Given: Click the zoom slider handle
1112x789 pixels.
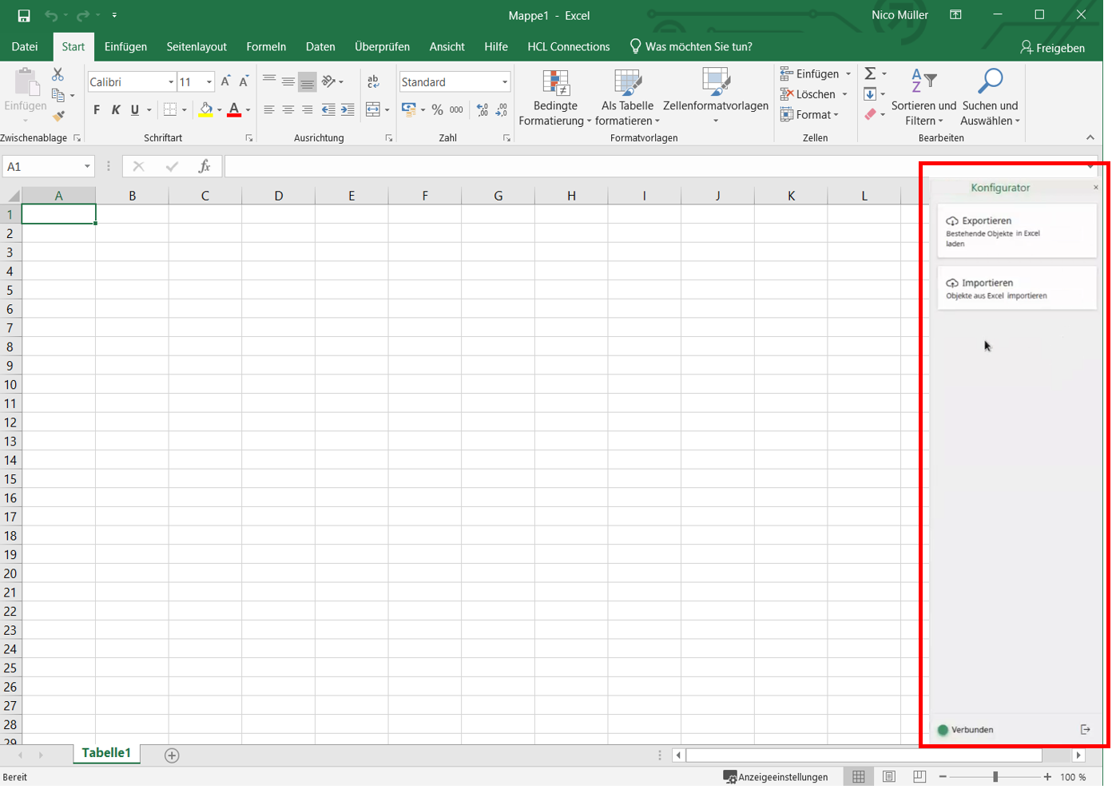Looking at the screenshot, I should (x=995, y=777).
